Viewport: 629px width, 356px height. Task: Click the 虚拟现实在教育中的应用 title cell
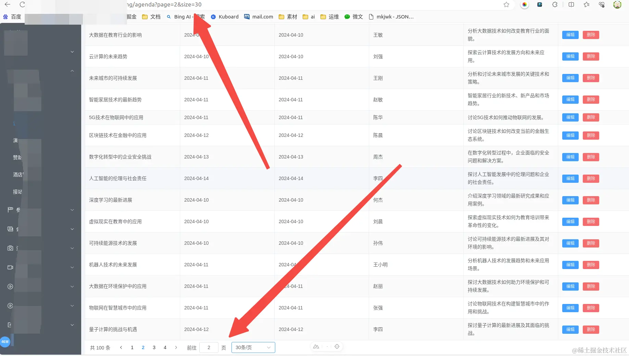coord(115,221)
